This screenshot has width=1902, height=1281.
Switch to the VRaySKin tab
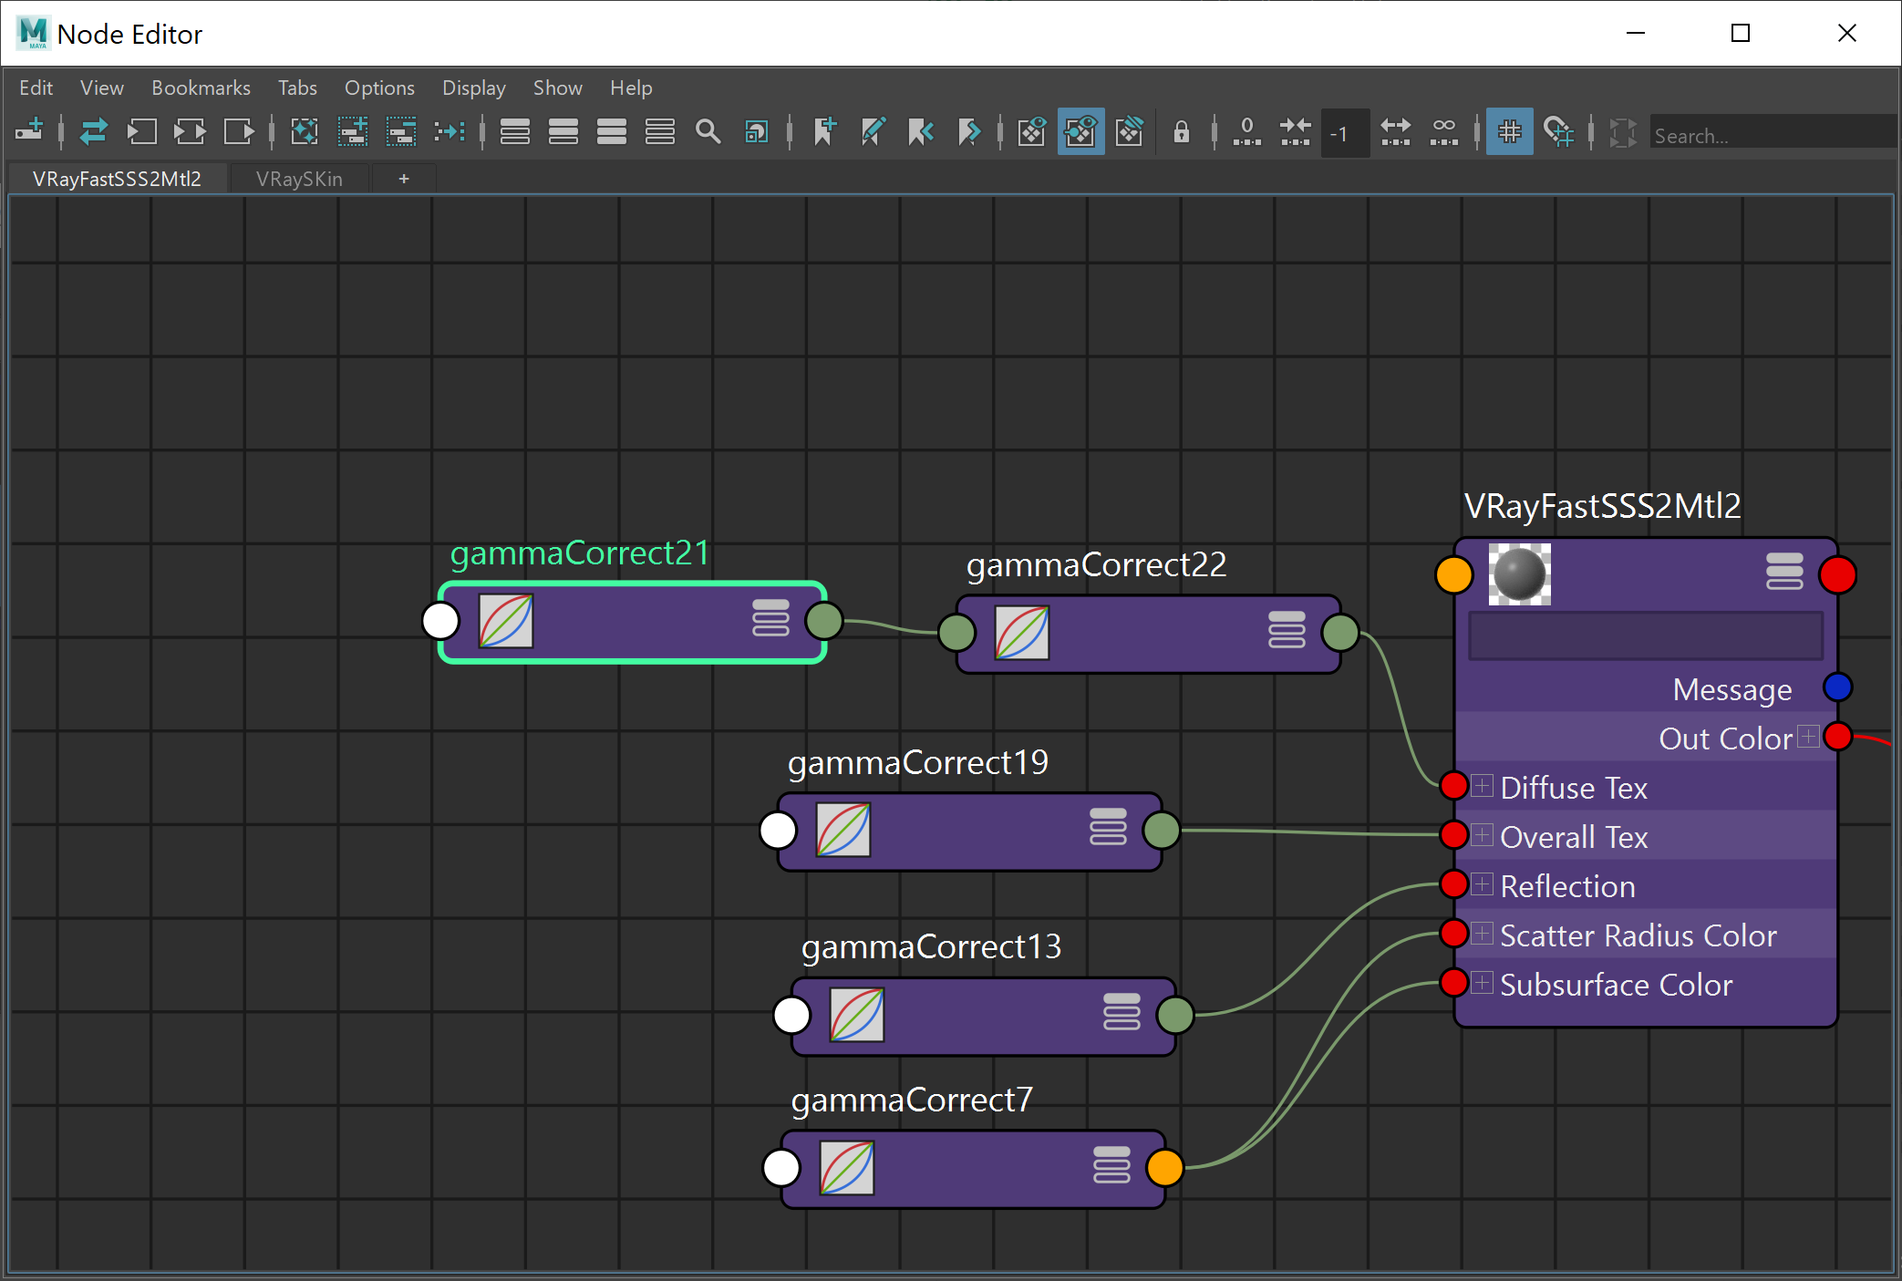coord(299,179)
